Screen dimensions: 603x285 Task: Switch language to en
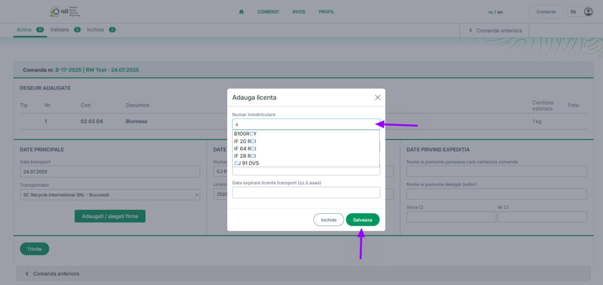(x=500, y=12)
